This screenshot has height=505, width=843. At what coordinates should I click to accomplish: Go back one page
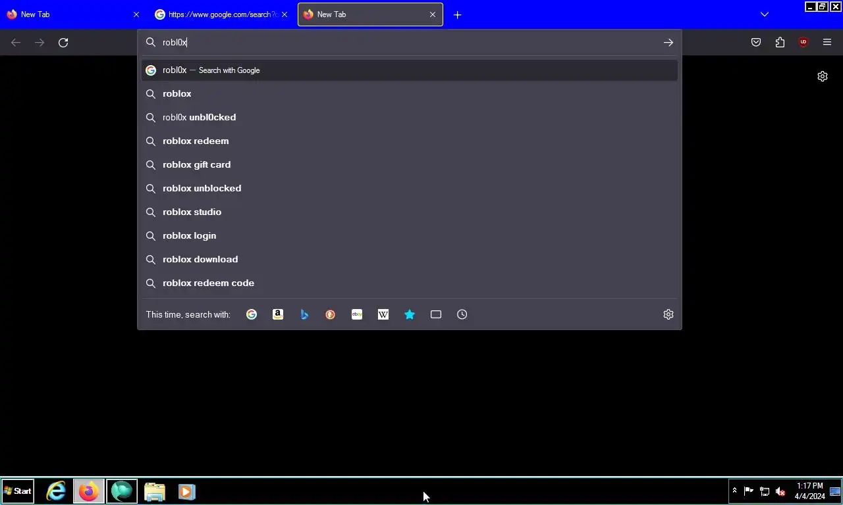pyautogui.click(x=16, y=42)
